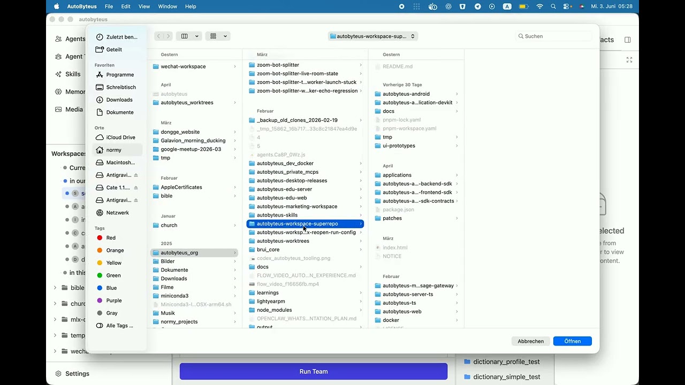Select the autobyteus-server-ts folder
This screenshot has height=385, width=685.
pos(416,294)
